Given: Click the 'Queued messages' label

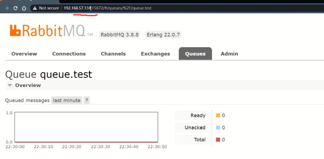Looking at the screenshot, I should 27,100.
